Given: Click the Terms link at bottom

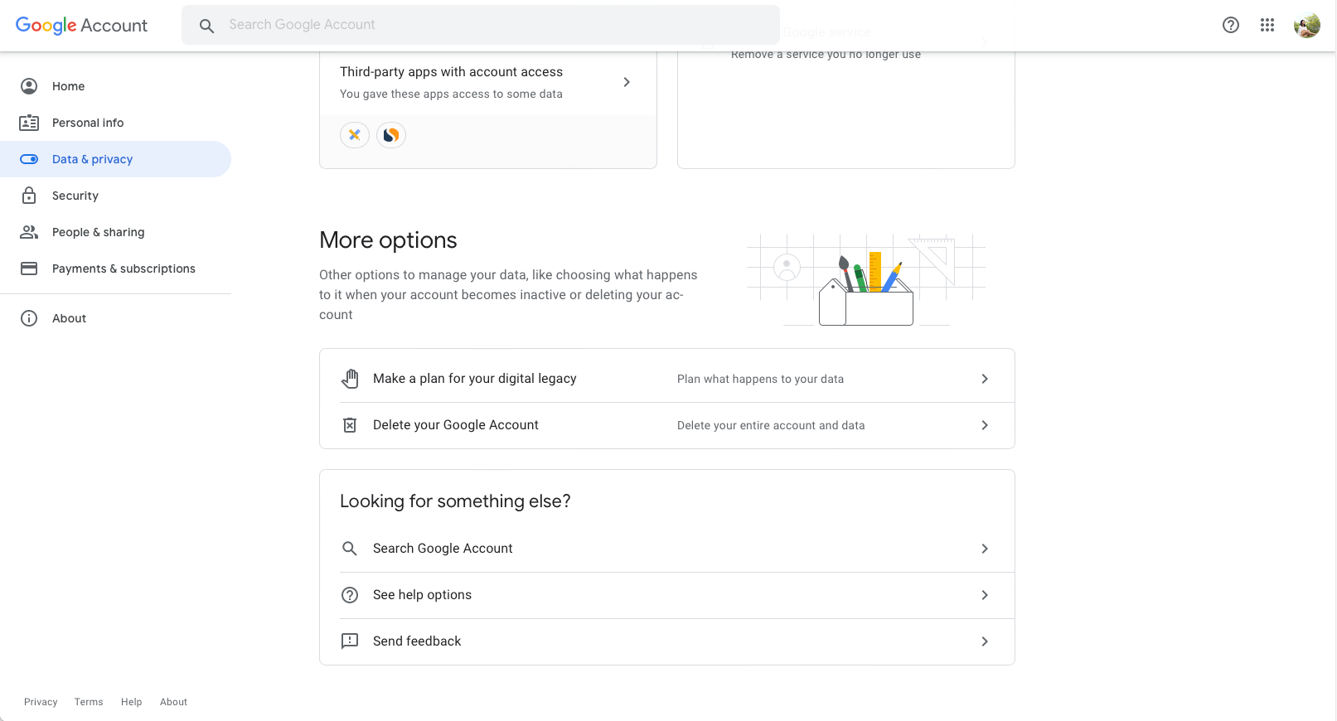Looking at the screenshot, I should [88, 701].
